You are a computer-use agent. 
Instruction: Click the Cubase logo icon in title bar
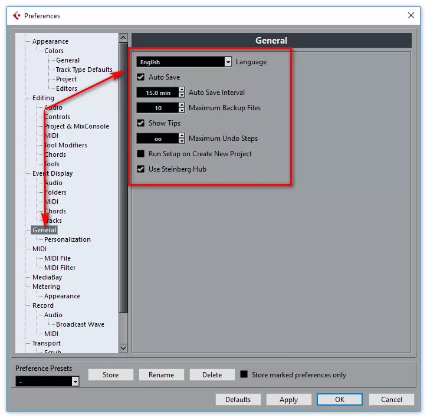pos(17,15)
